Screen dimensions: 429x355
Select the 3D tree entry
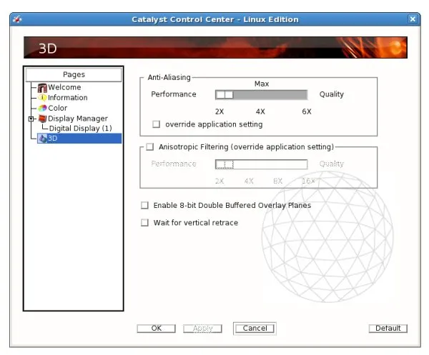coord(79,139)
